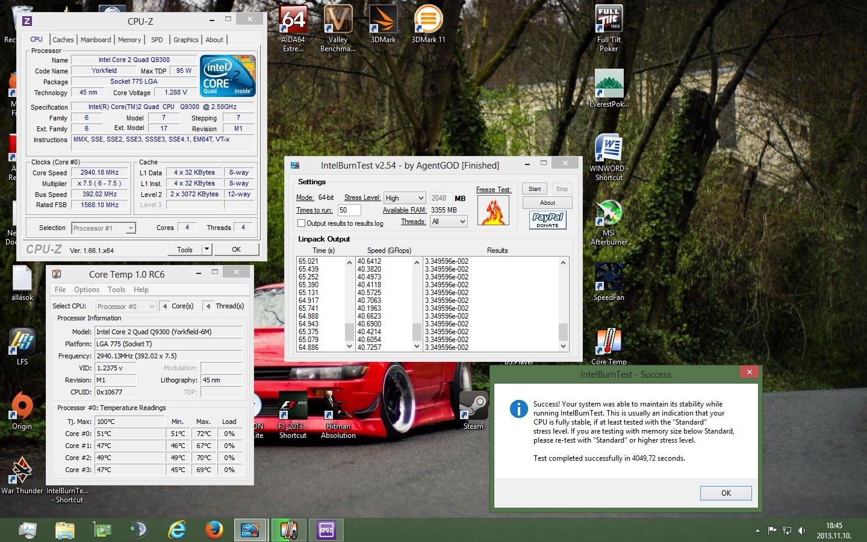The image size is (867, 542).
Task: Click the Times to run input field
Action: click(349, 210)
